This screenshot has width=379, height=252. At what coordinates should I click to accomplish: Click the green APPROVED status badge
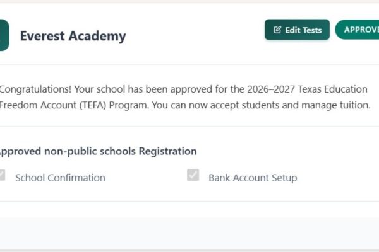358,30
